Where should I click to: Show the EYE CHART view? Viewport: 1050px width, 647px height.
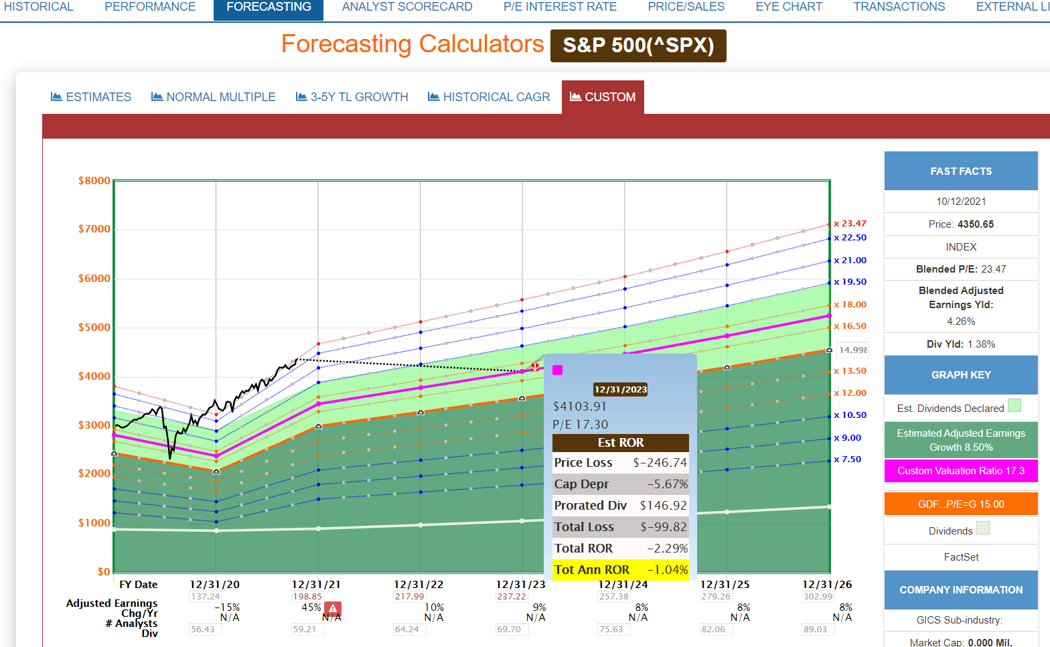[789, 7]
